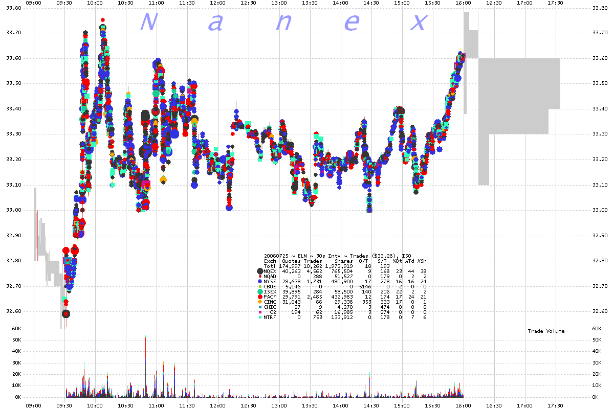Click NYSE quotes value 28,638

[291, 281]
